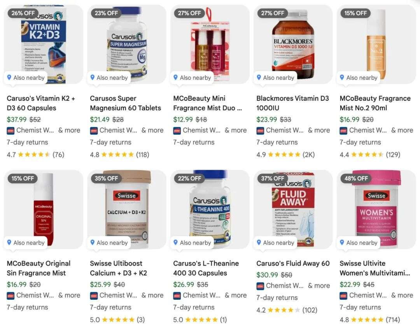
Task: Open Caruso's Vitamin K2 + D3 product image
Action: [44, 44]
